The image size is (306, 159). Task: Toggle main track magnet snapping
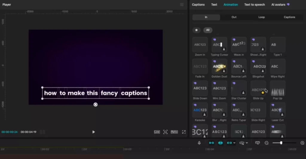point(211,143)
